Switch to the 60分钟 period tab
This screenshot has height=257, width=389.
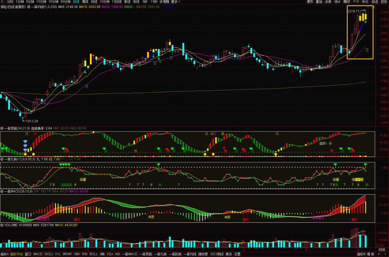tap(65, 2)
